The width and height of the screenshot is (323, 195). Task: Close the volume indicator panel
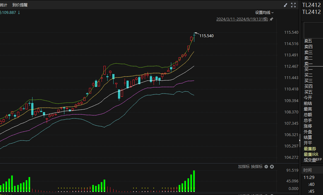point(272,167)
